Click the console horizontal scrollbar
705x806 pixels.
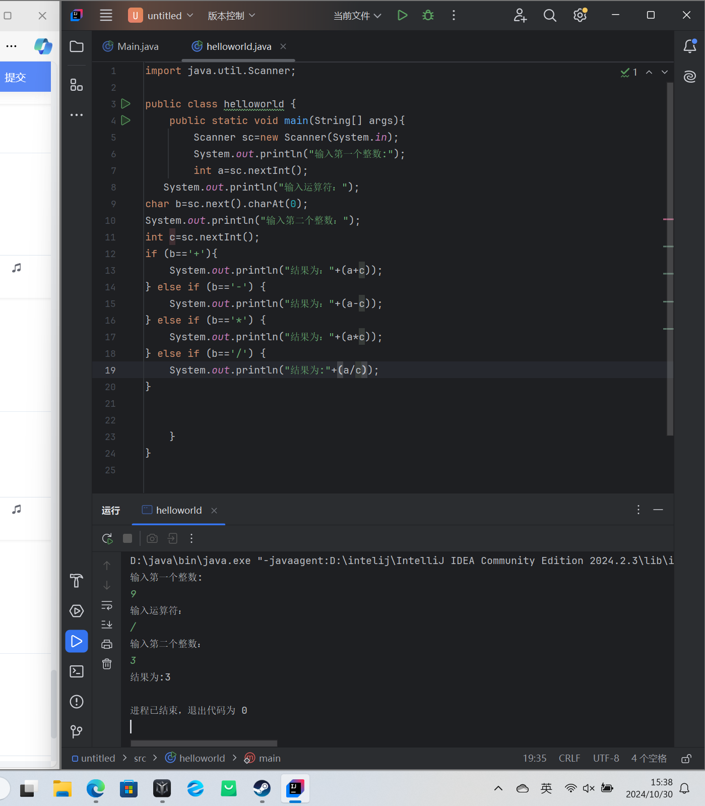(204, 743)
